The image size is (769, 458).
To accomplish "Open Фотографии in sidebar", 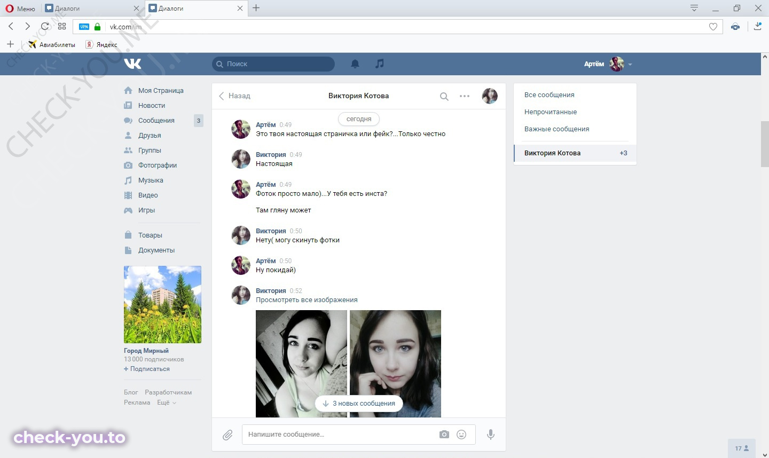I will click(x=158, y=165).
